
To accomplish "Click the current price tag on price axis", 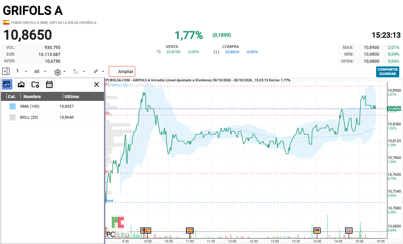I will [394, 109].
